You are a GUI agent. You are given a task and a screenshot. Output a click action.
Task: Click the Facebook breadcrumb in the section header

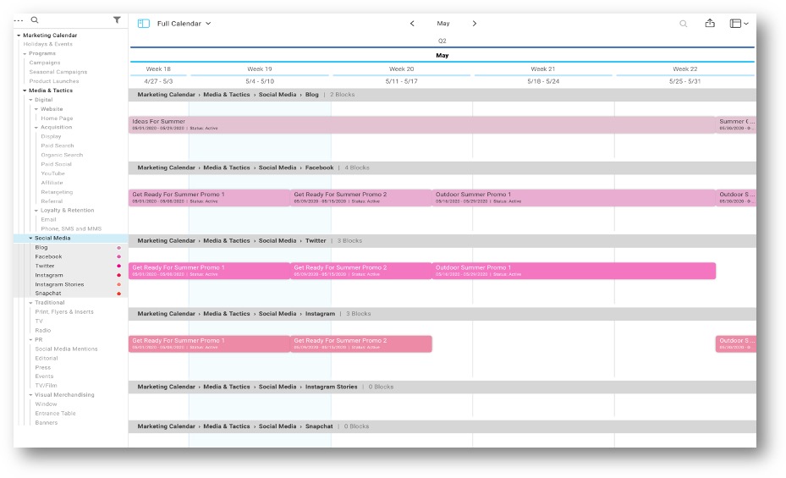(x=319, y=168)
